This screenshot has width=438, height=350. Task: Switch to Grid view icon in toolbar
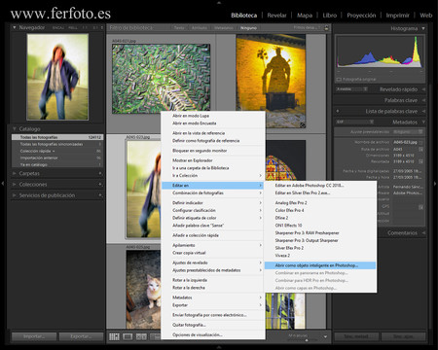point(114,337)
